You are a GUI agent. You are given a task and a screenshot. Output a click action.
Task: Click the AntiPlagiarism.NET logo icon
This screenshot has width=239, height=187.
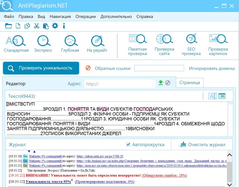tap(6, 6)
